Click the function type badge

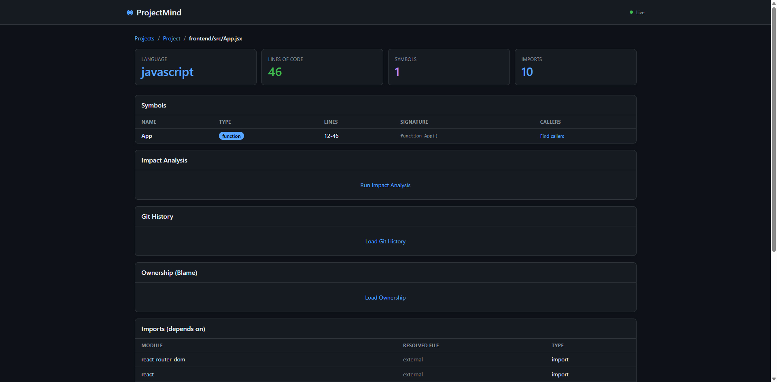[x=231, y=136]
